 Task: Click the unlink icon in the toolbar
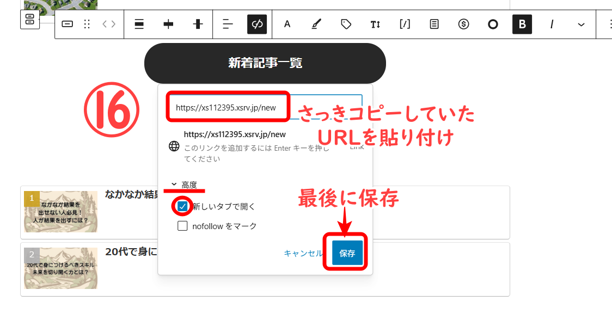[257, 24]
